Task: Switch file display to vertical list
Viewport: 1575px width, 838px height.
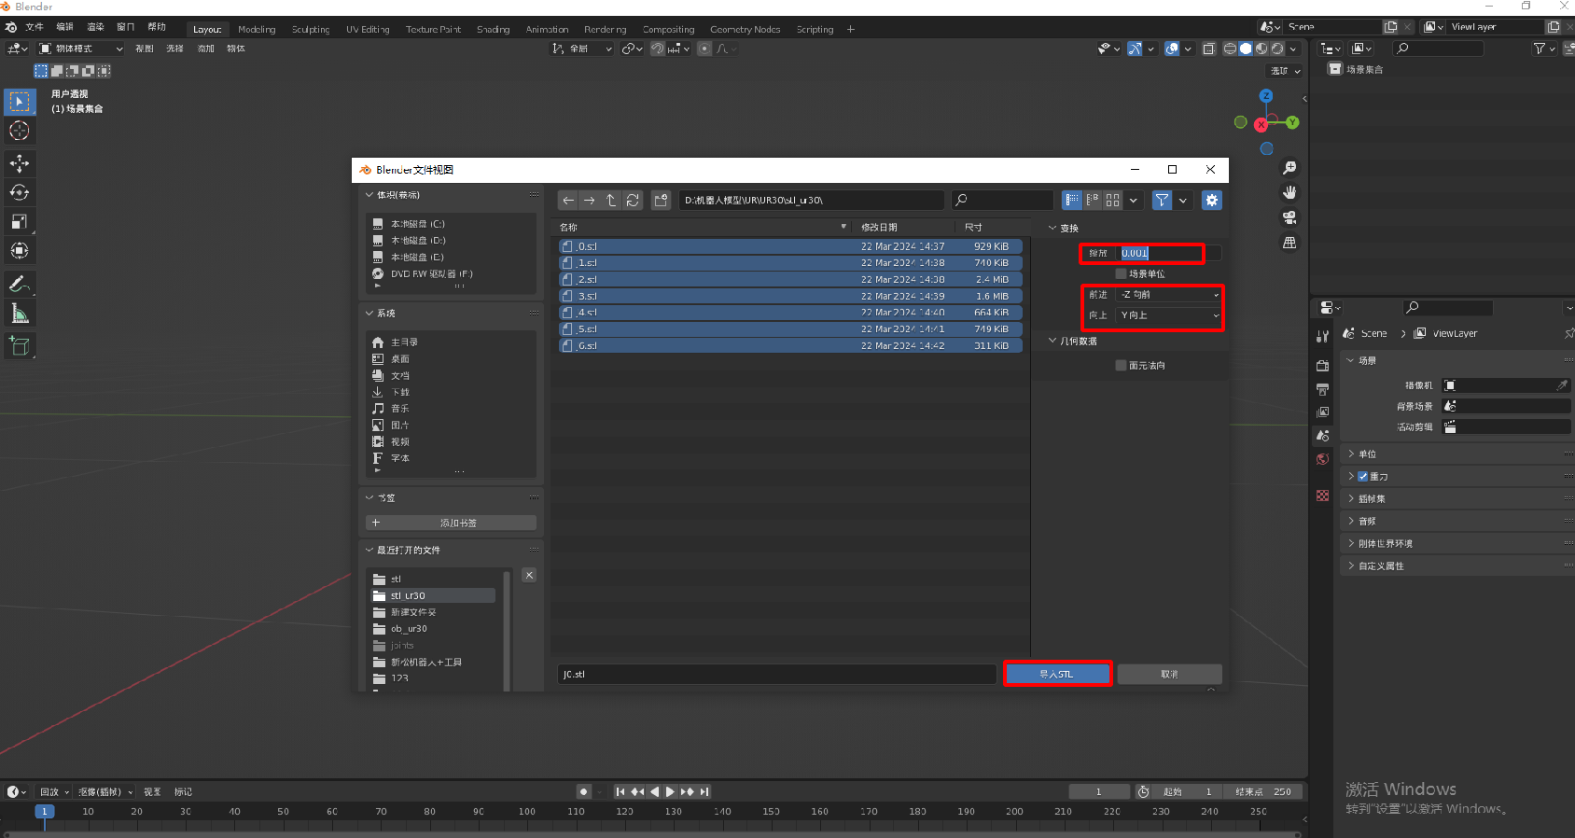Action: click(x=1072, y=200)
